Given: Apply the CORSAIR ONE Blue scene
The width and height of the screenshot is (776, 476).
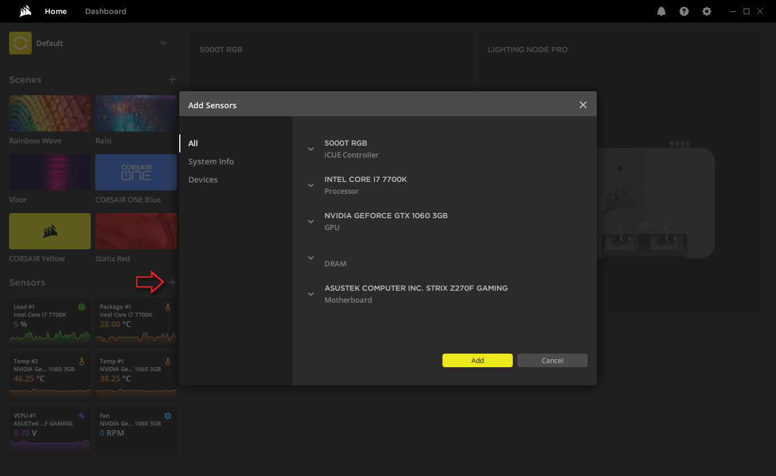Looking at the screenshot, I should coord(136,172).
